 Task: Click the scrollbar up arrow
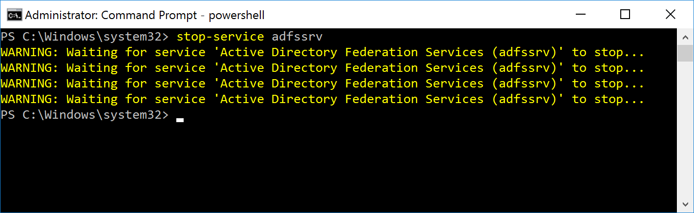point(684,36)
